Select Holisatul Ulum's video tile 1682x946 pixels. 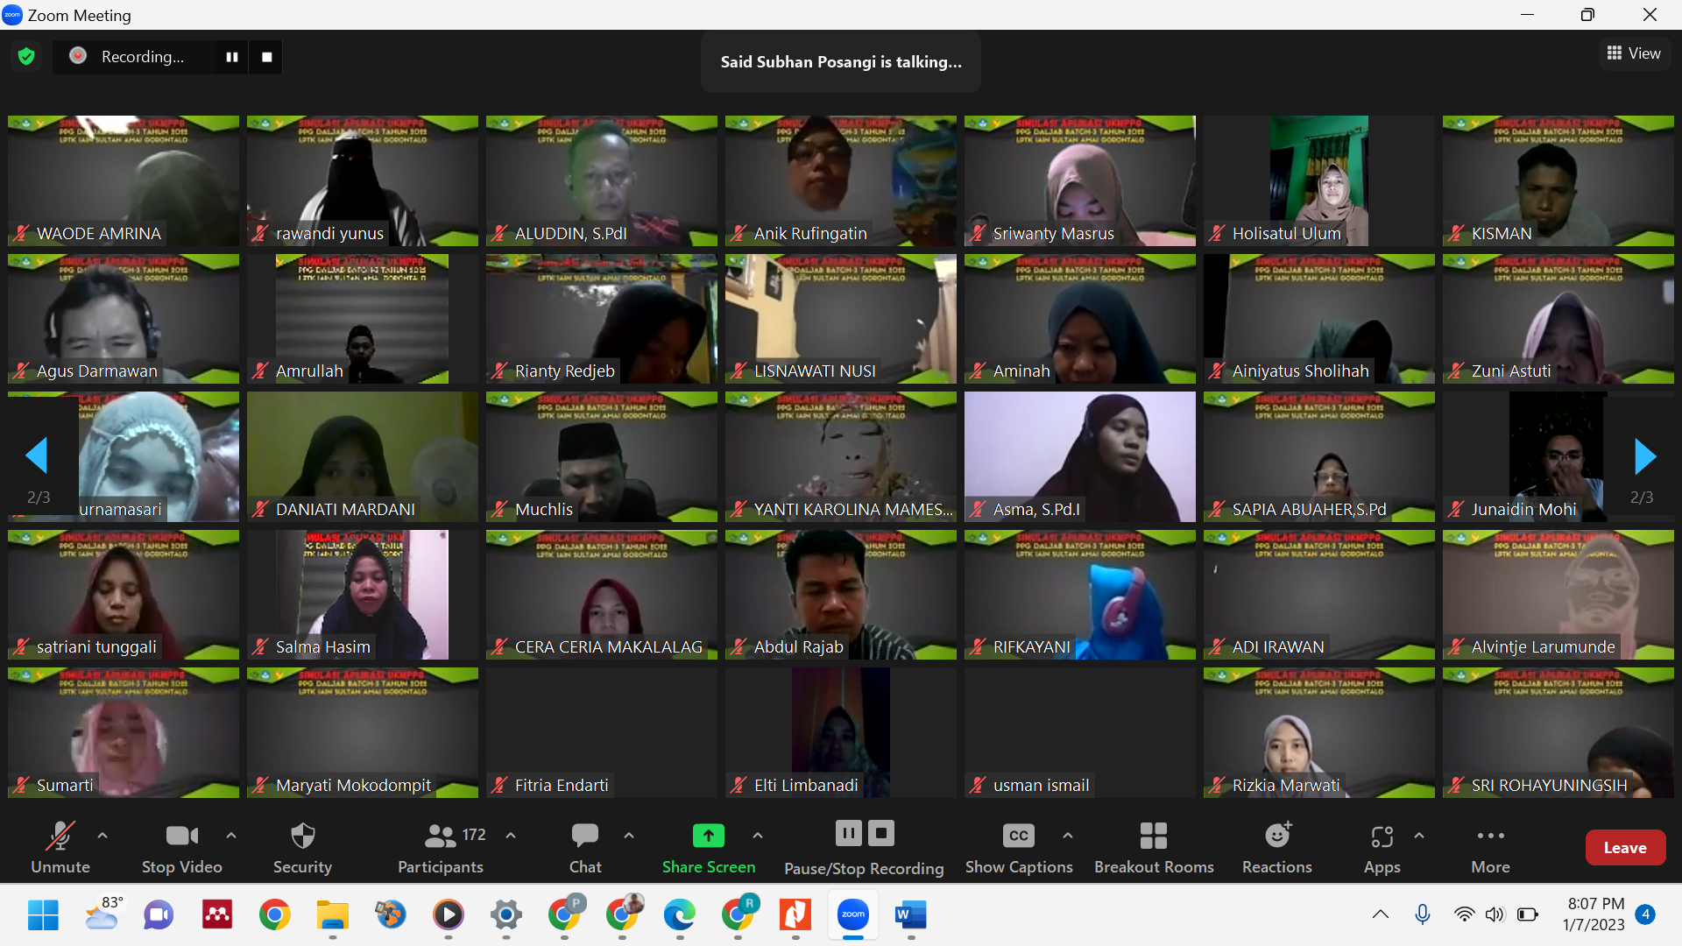1318,180
